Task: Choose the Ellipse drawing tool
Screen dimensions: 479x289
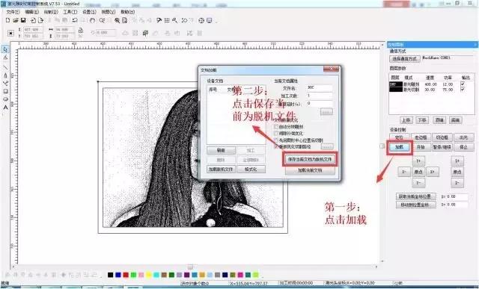Action: (x=5, y=99)
